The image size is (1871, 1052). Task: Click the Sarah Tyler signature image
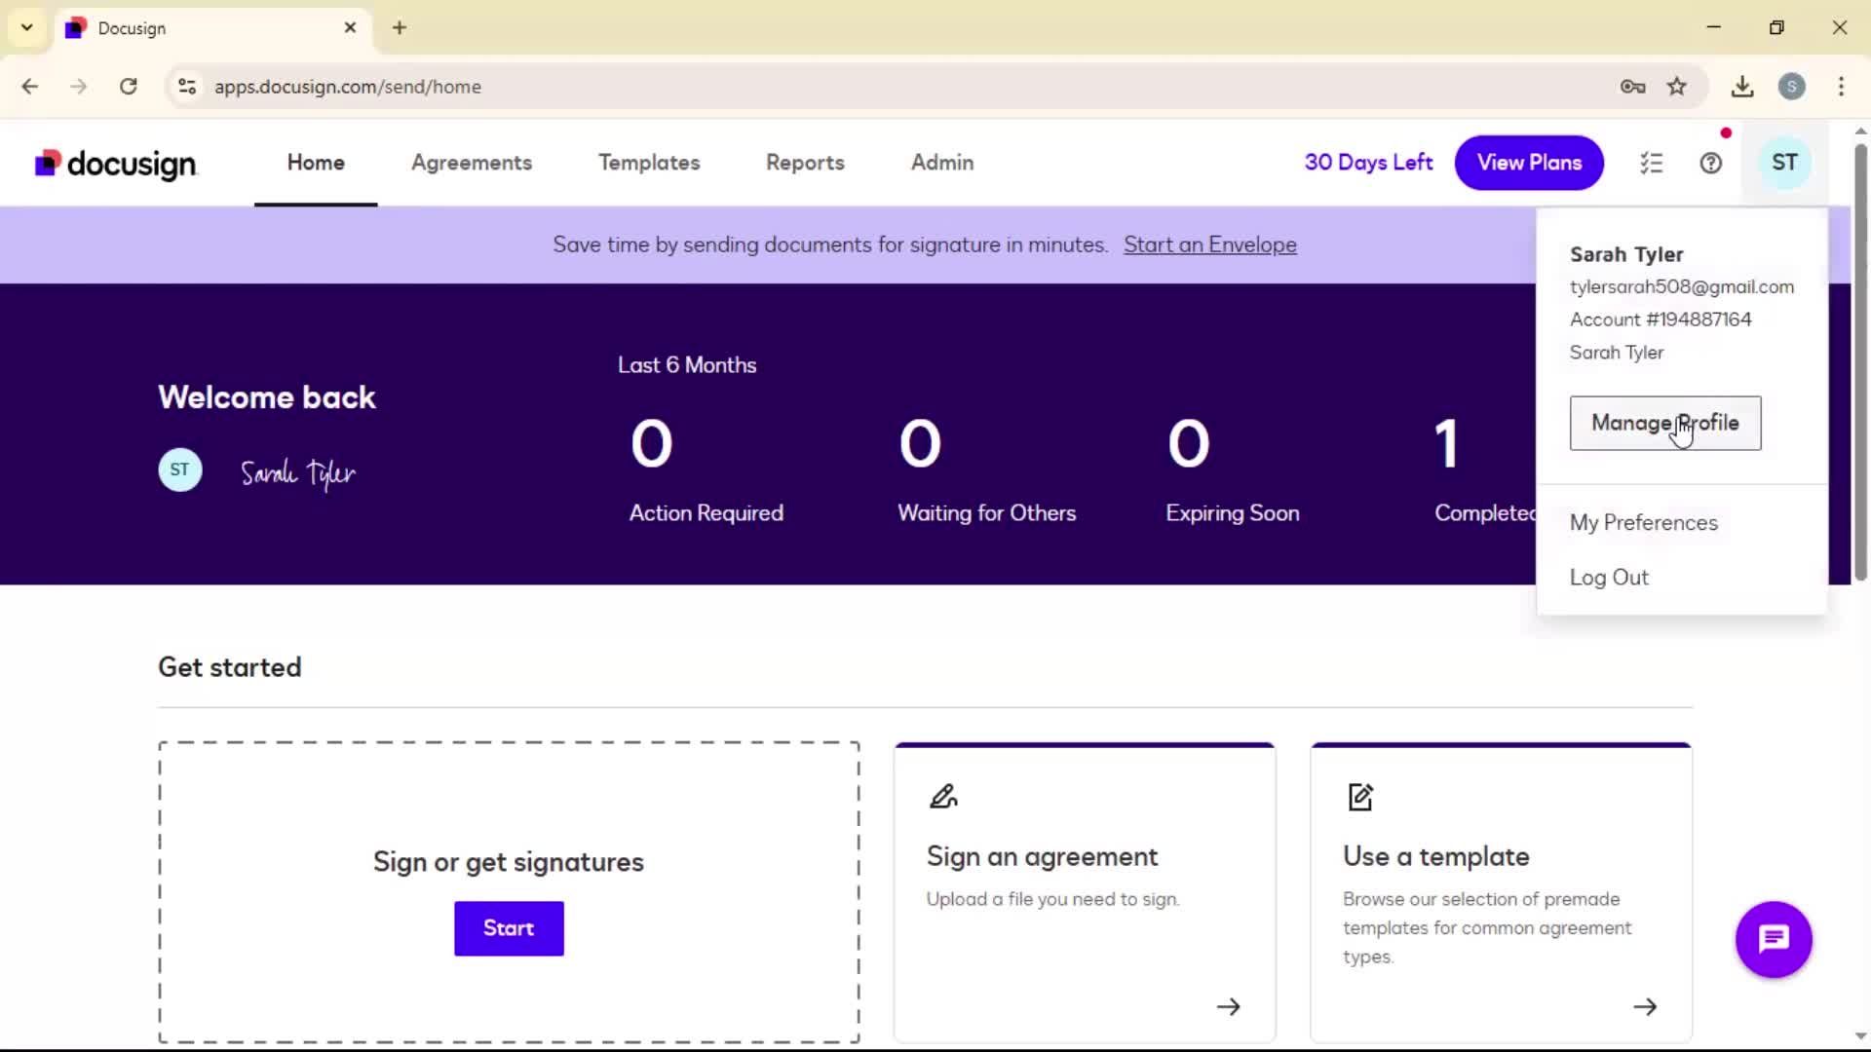tap(298, 473)
